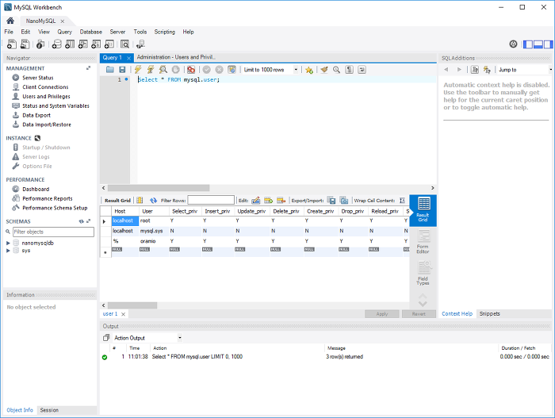This screenshot has height=418, width=555.
Task: Go back in context help
Action: [x=446, y=70]
